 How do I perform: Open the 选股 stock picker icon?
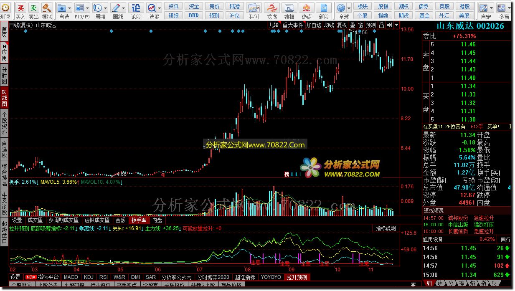pyautogui.click(x=151, y=8)
